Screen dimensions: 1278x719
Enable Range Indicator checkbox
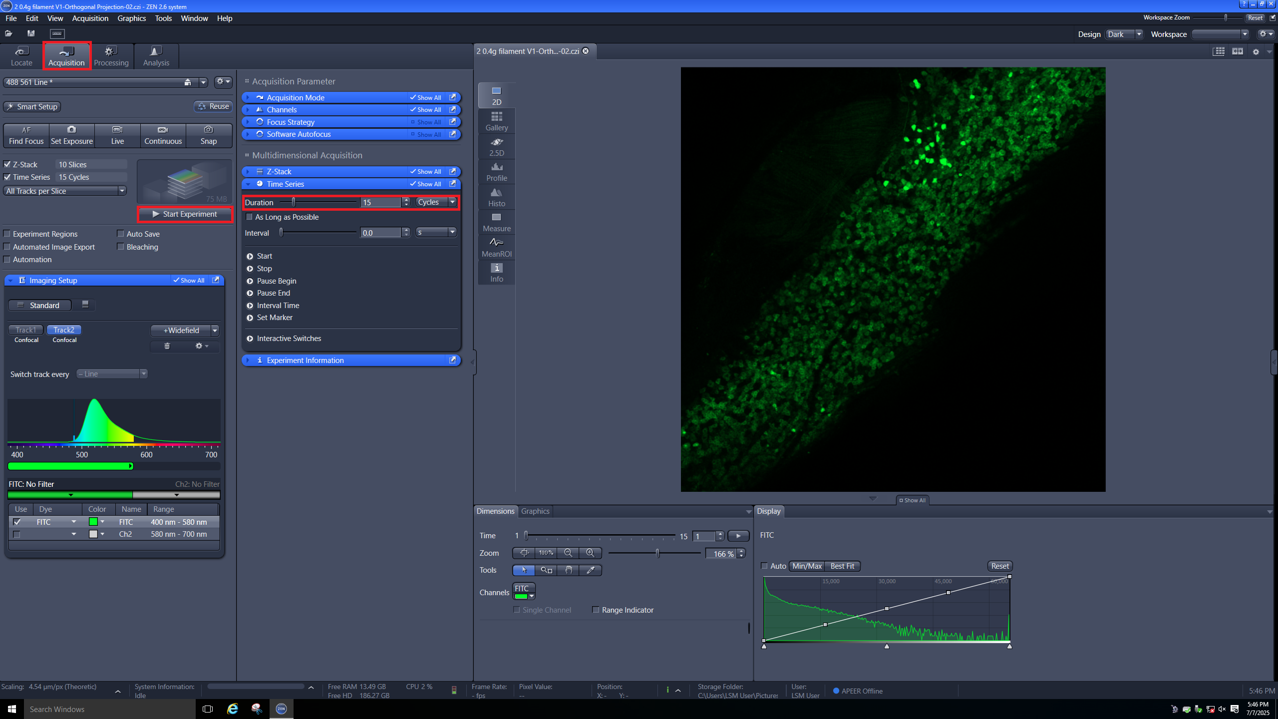click(x=596, y=610)
